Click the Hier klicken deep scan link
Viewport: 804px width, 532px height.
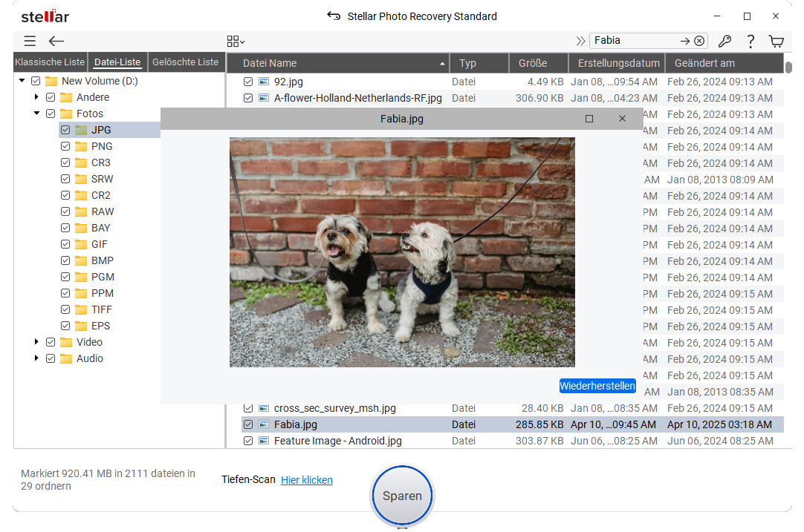pyautogui.click(x=306, y=480)
